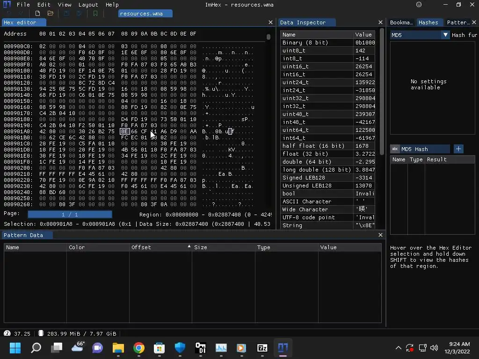Close the Hex editor panel
The image size is (479, 359).
pyautogui.click(x=270, y=22)
